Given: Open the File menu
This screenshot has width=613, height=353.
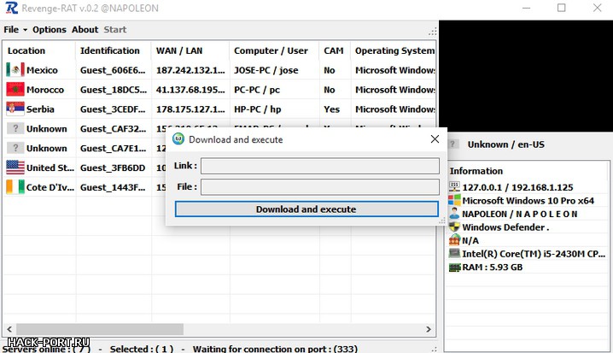Looking at the screenshot, I should point(11,30).
